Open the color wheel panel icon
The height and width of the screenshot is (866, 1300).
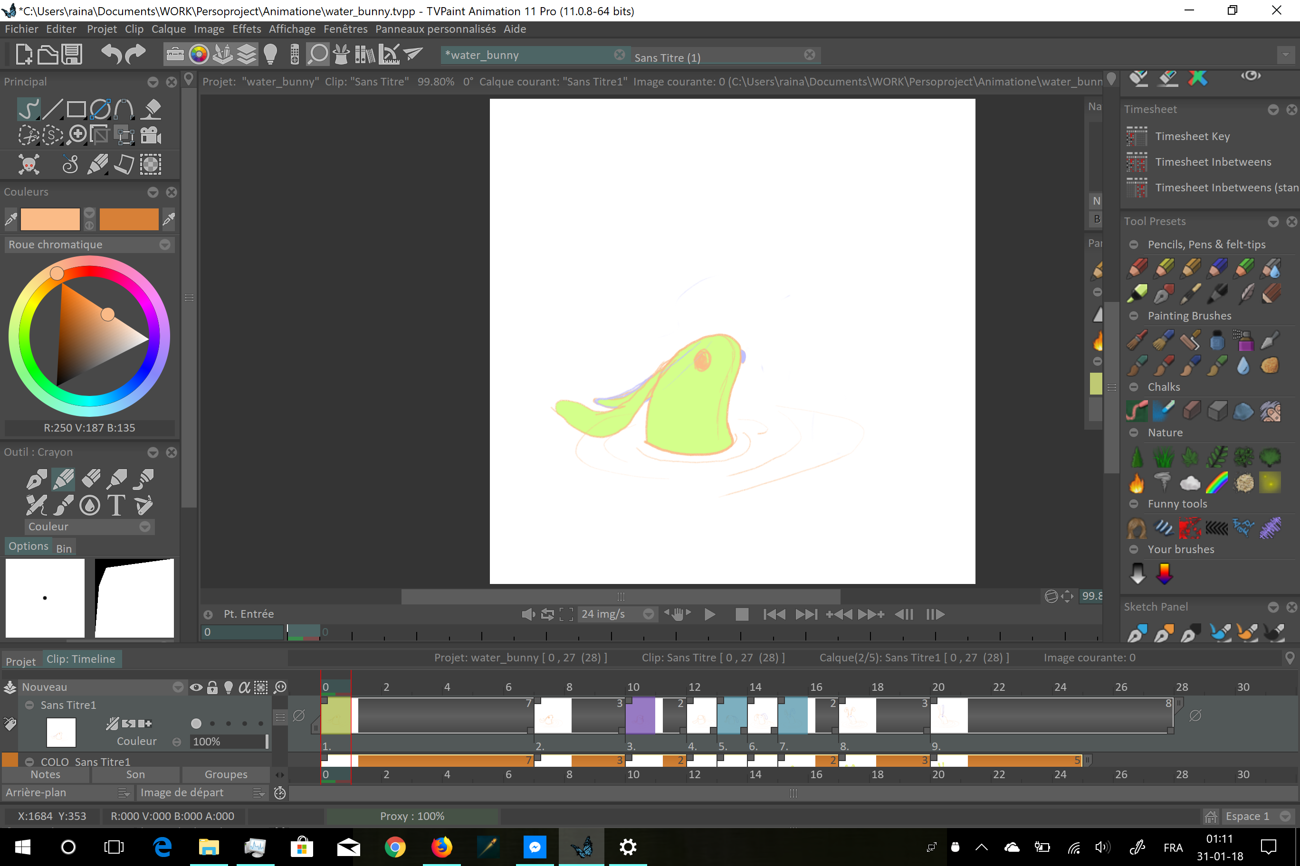pos(199,55)
